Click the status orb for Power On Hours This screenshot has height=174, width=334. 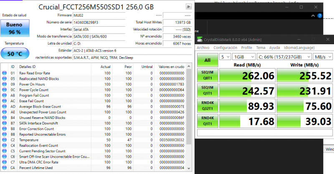tap(4, 84)
